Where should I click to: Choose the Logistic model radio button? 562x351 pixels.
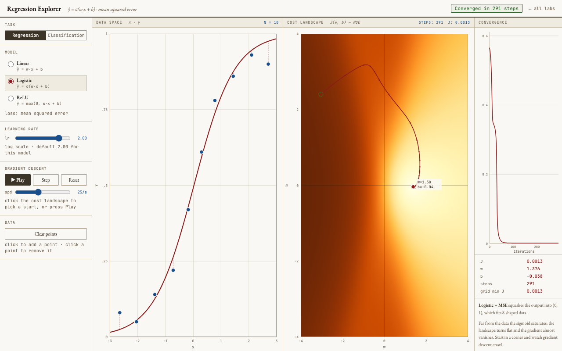[x=11, y=81]
